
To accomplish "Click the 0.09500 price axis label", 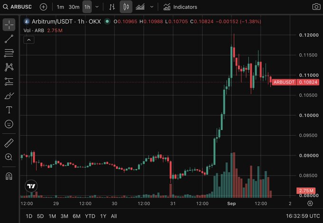I will [309, 136].
